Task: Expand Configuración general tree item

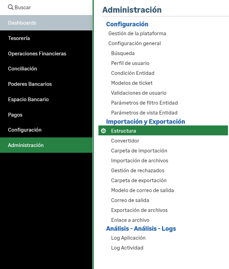Action: (134, 43)
